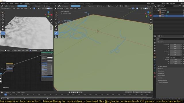Open the Options dropdown in main viewport

point(149,6)
